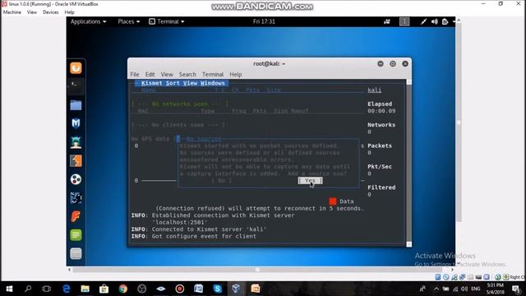
Task: Click the red Data legend swatch
Action: 332,201
